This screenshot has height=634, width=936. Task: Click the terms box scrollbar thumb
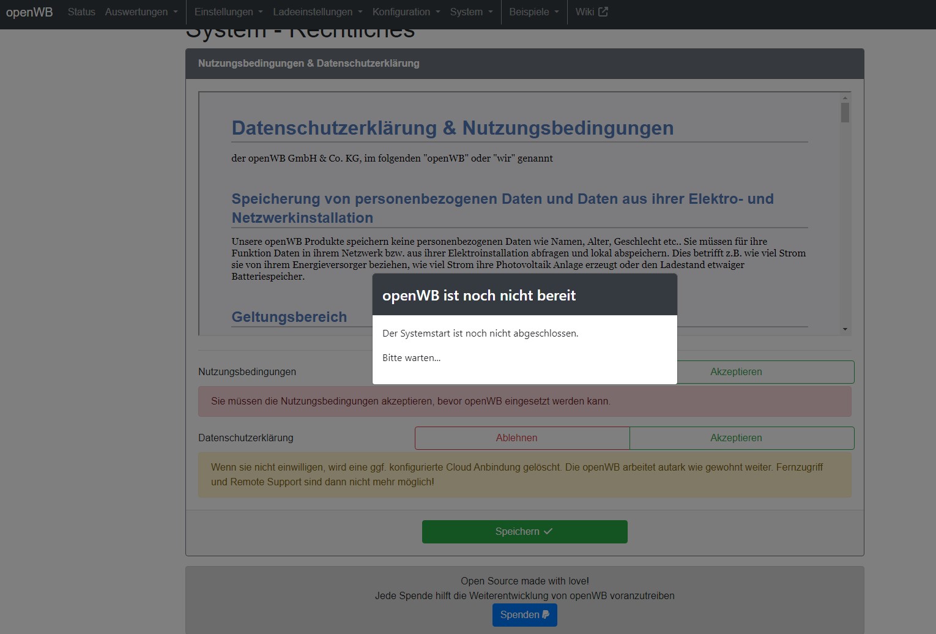[845, 113]
